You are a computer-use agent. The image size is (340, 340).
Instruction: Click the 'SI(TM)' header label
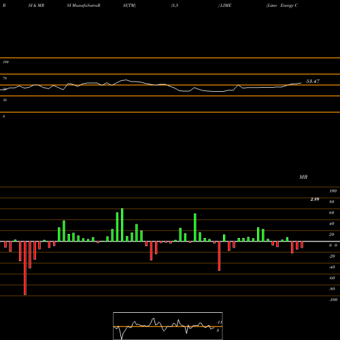coord(129,5)
